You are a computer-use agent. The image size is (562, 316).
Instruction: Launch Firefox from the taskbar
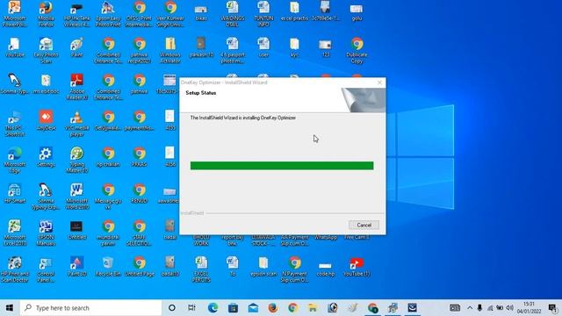coord(273,308)
